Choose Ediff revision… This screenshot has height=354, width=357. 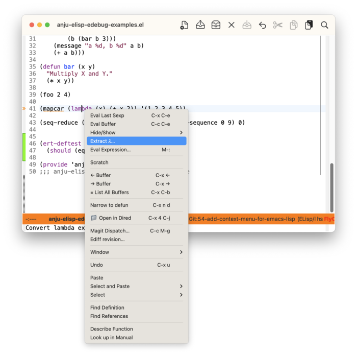click(x=137, y=239)
